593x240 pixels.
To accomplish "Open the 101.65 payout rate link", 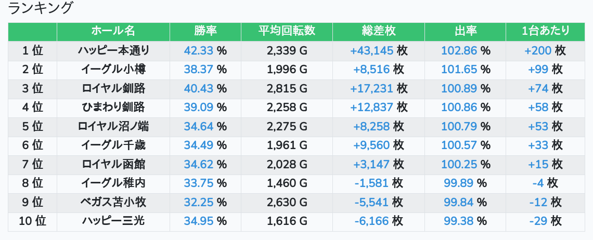I will (459, 70).
